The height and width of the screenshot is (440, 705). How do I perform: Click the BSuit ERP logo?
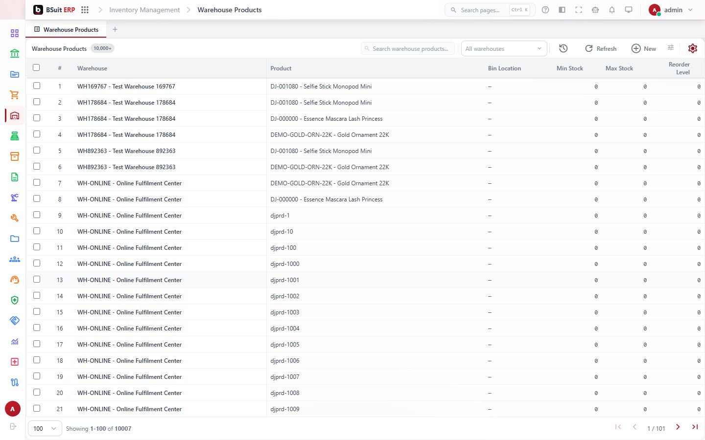point(54,10)
